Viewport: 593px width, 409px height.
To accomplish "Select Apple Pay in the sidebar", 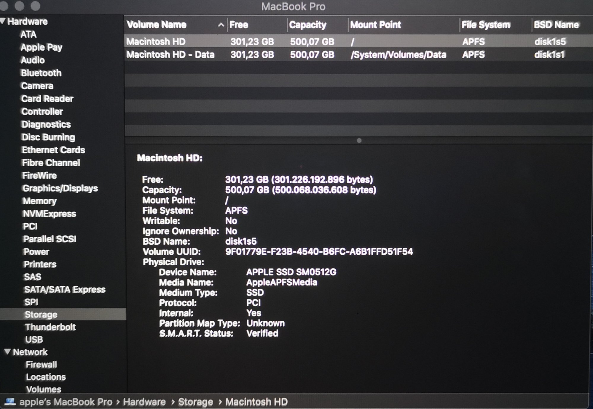I will 42,47.
